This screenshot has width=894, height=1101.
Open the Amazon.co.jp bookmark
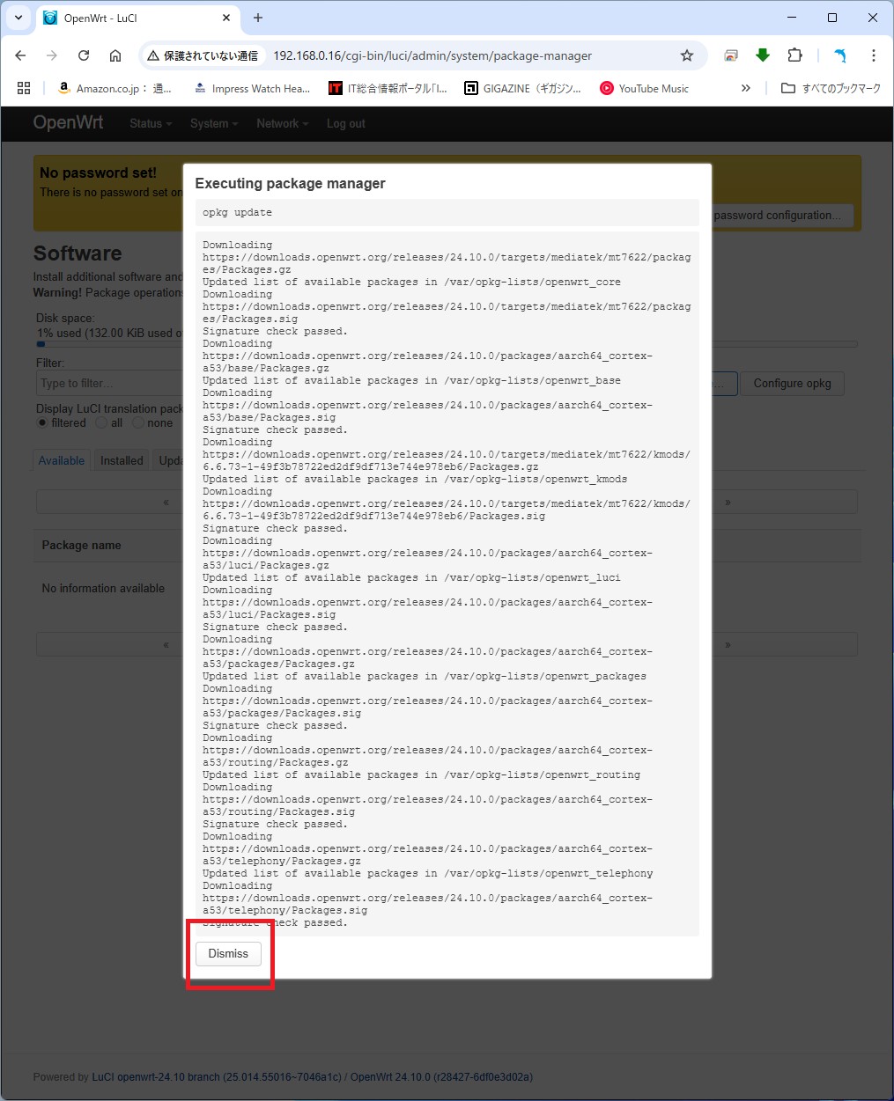pos(115,88)
